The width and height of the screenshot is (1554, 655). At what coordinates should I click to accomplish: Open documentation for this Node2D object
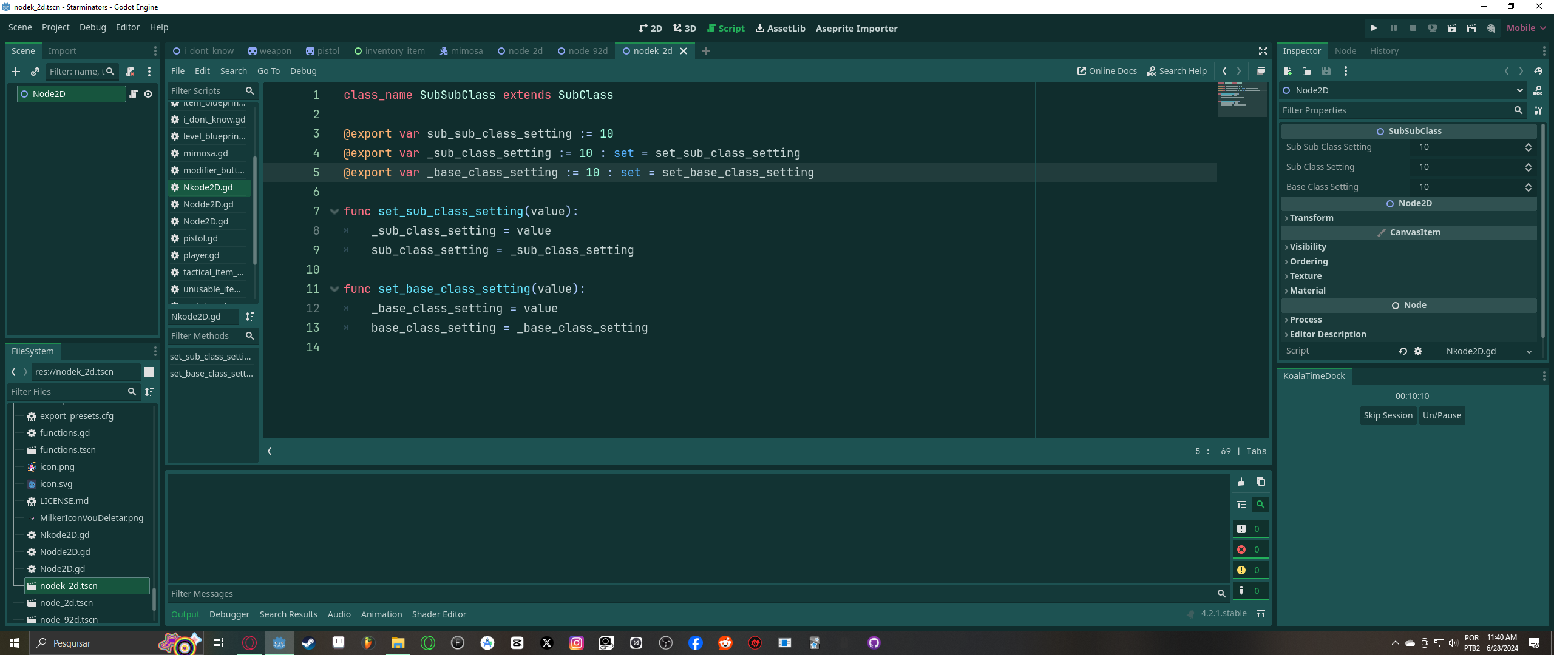coord(1538,90)
